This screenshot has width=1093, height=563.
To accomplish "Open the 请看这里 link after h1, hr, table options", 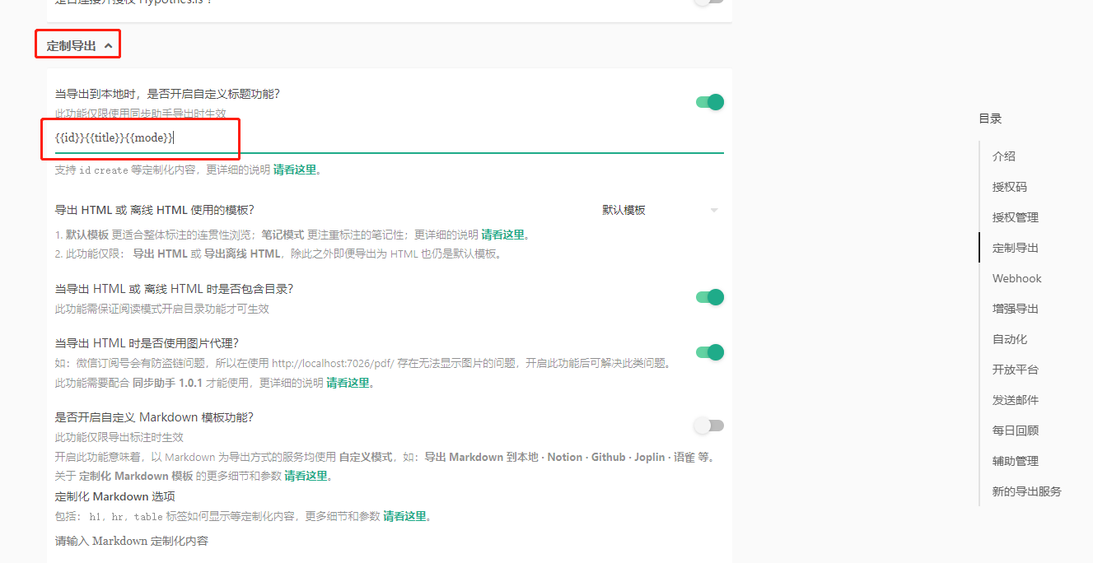I will tap(405, 516).
